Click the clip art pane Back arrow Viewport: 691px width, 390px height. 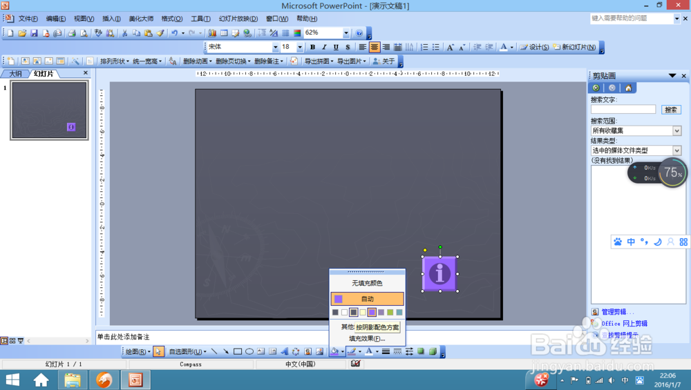click(x=596, y=88)
